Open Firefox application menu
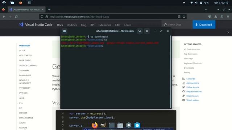The height and width of the screenshot is (130, 232). pos(228,17)
